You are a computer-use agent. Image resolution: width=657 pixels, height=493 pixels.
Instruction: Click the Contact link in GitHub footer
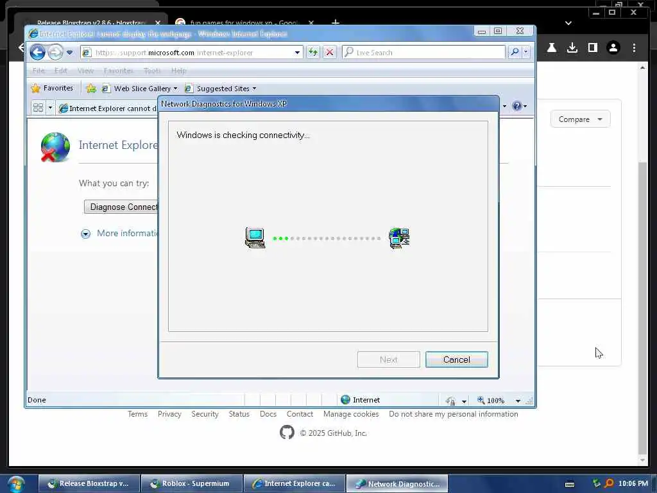click(300, 414)
